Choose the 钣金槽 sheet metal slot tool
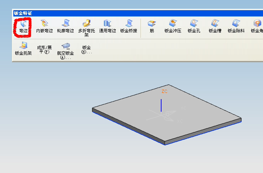The width and height of the screenshot is (263, 173). coord(215,26)
